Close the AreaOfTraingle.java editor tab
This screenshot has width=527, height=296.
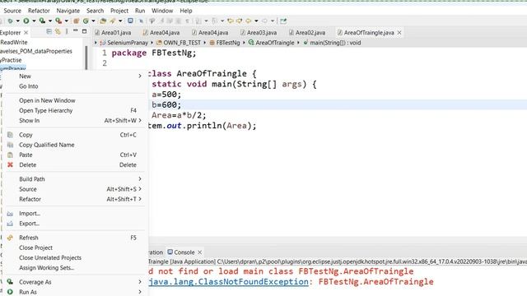[x=399, y=33]
